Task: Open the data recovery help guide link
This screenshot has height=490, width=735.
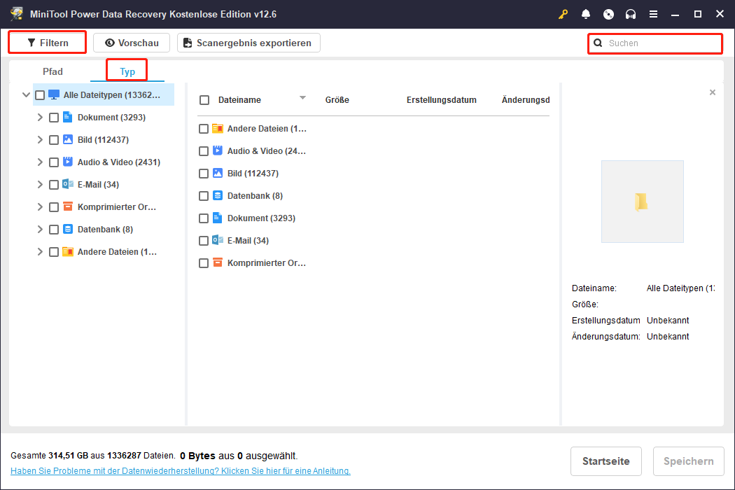Action: click(x=181, y=471)
